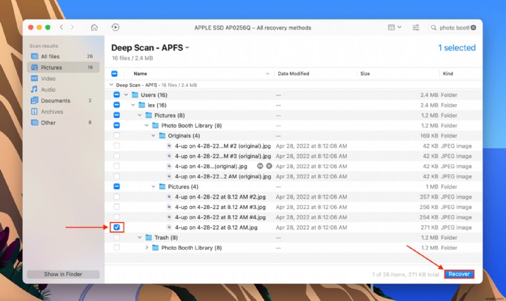This screenshot has height=301, width=506.
Task: Open the filter sliders icon
Action: tap(416, 27)
